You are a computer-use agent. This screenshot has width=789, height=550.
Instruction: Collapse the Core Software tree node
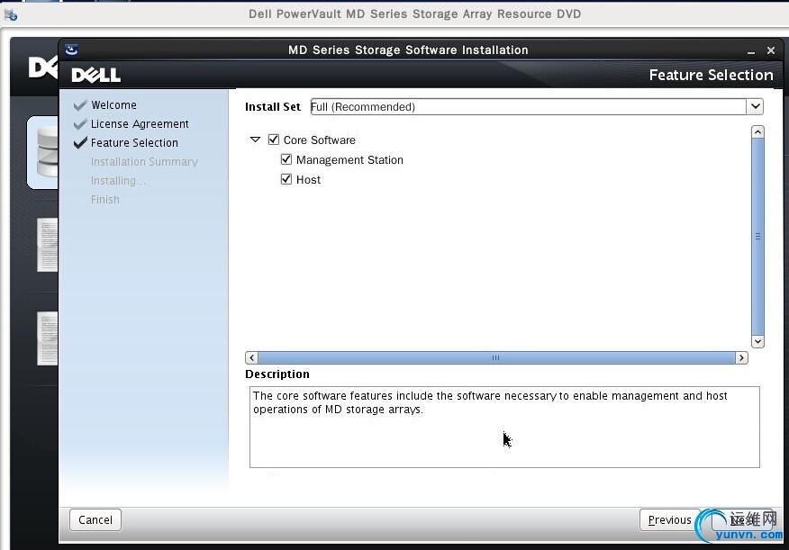[x=255, y=140]
